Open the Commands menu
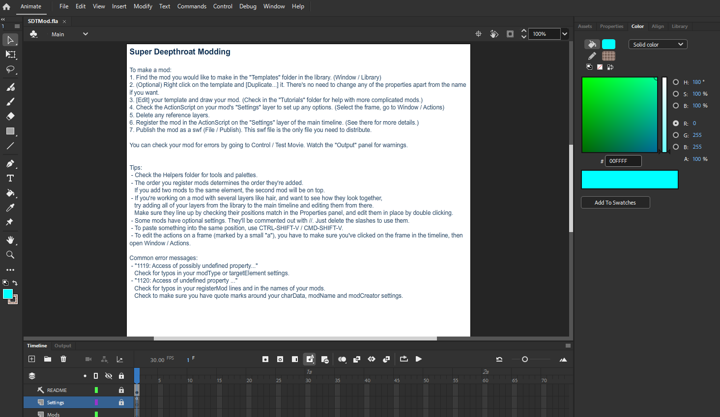The width and height of the screenshot is (720, 417). click(x=192, y=6)
